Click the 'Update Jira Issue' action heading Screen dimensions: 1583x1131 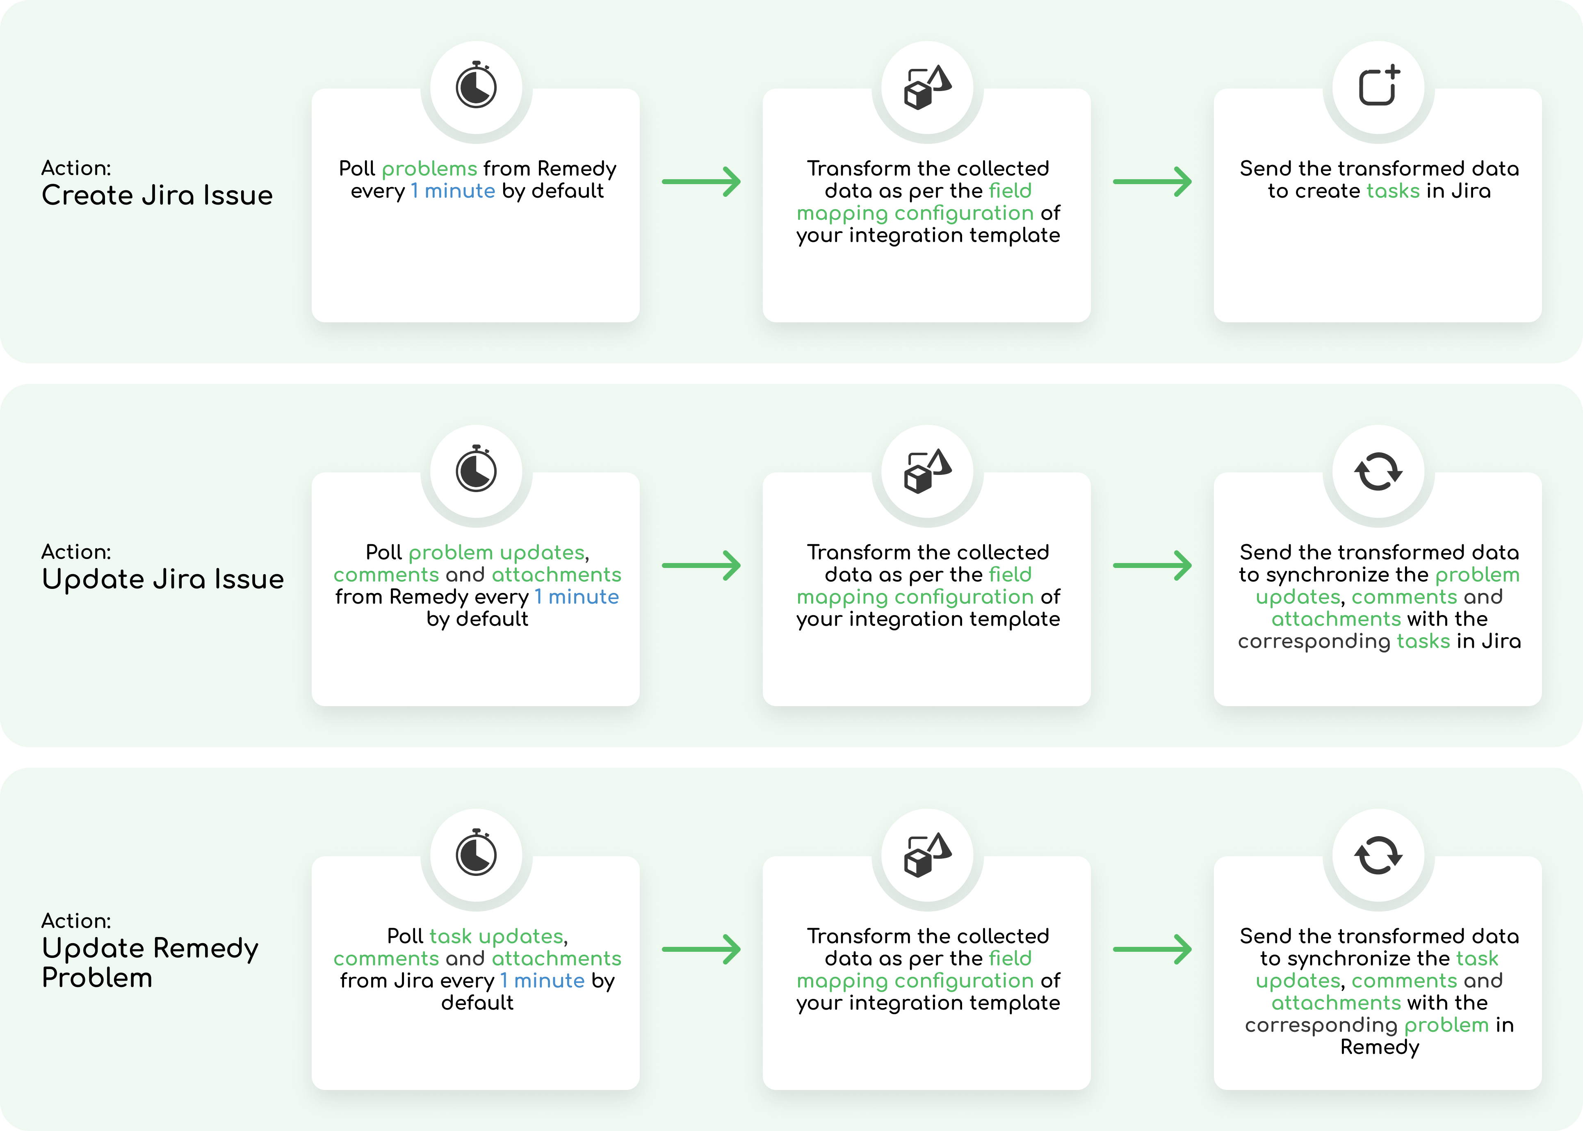(162, 579)
